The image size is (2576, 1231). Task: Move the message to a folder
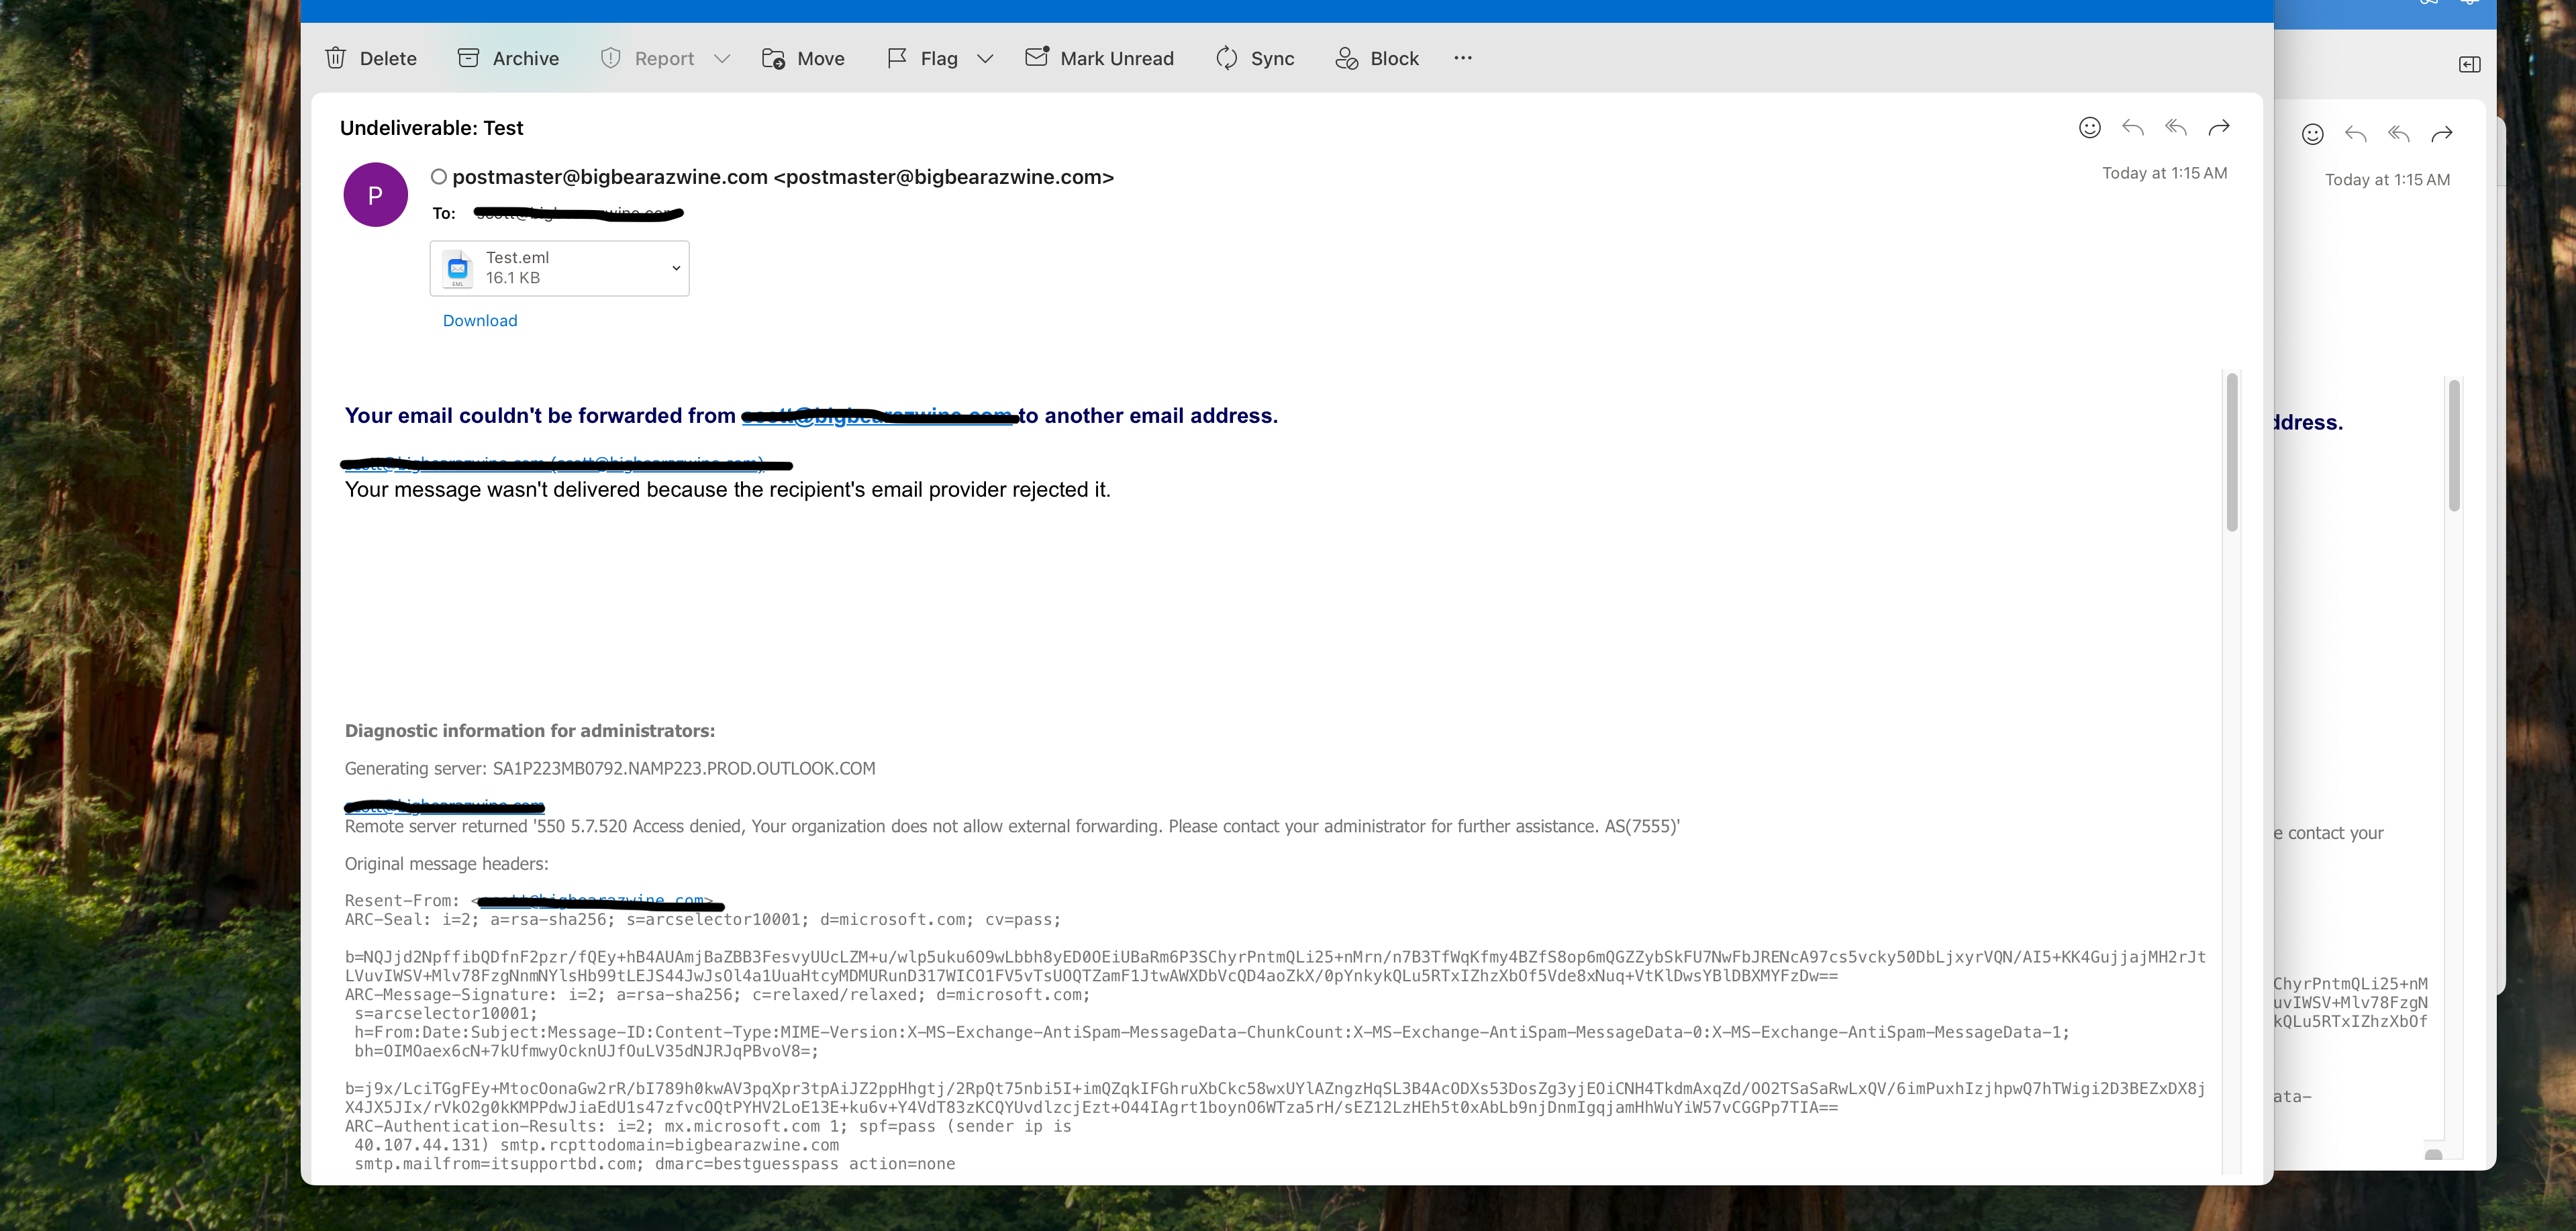pyautogui.click(x=803, y=58)
